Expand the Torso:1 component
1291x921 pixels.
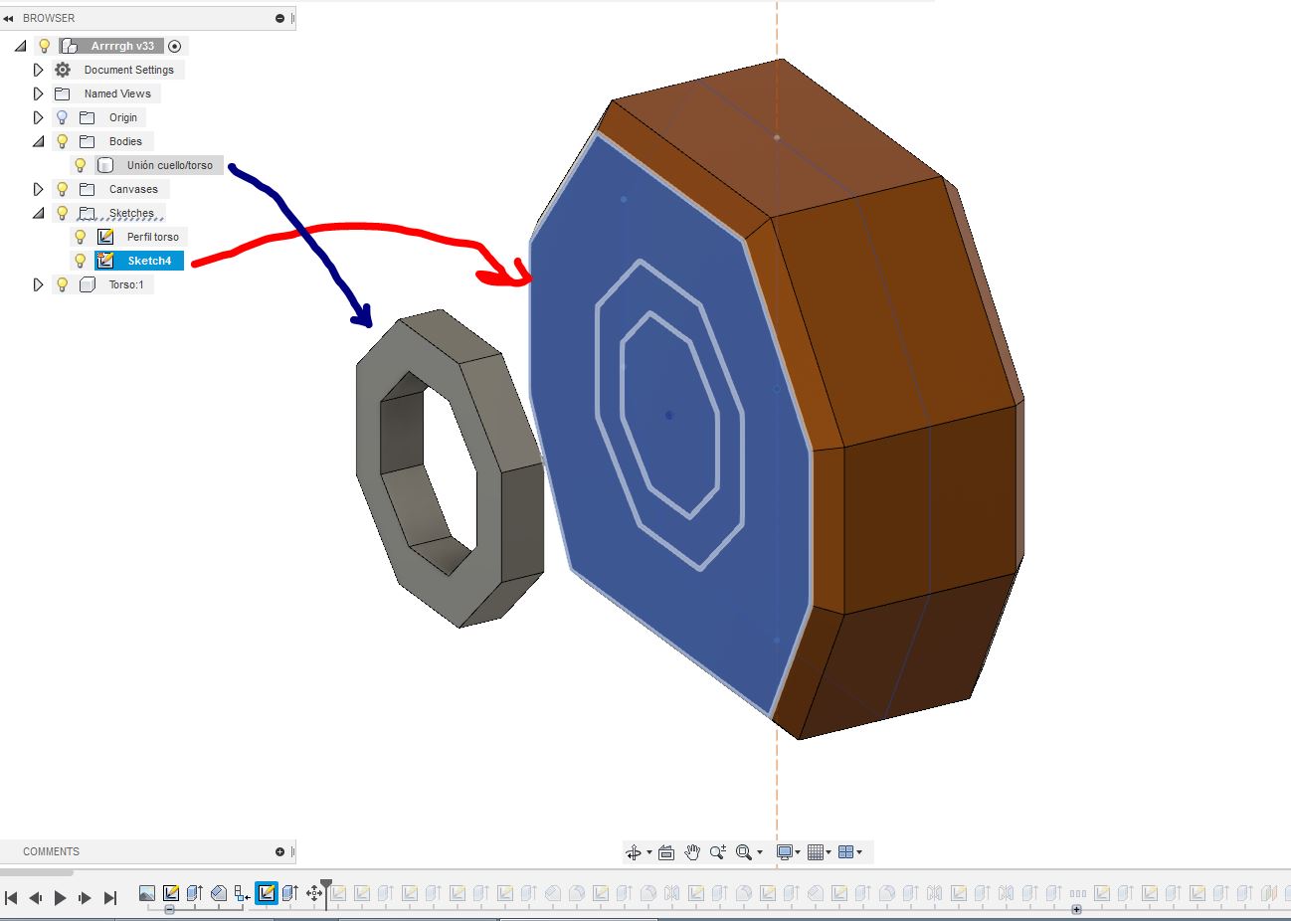coord(38,284)
